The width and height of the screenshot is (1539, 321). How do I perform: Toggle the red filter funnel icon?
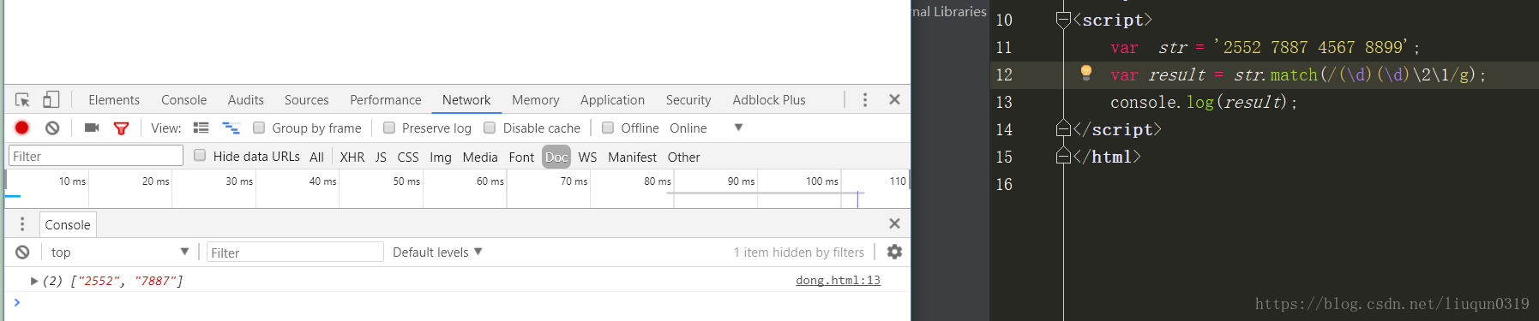pyautogui.click(x=121, y=128)
